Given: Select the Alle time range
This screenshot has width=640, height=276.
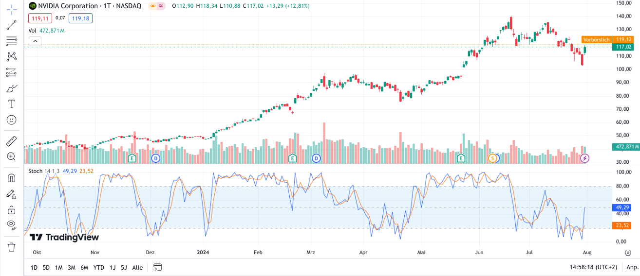Looking at the screenshot, I should click(137, 267).
